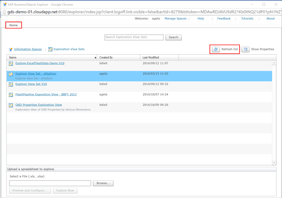This screenshot has width=282, height=198.
Task: Click the Name column sort arrow
Action: point(95,58)
